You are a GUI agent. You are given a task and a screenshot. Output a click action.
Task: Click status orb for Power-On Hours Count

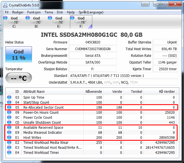point(9,112)
